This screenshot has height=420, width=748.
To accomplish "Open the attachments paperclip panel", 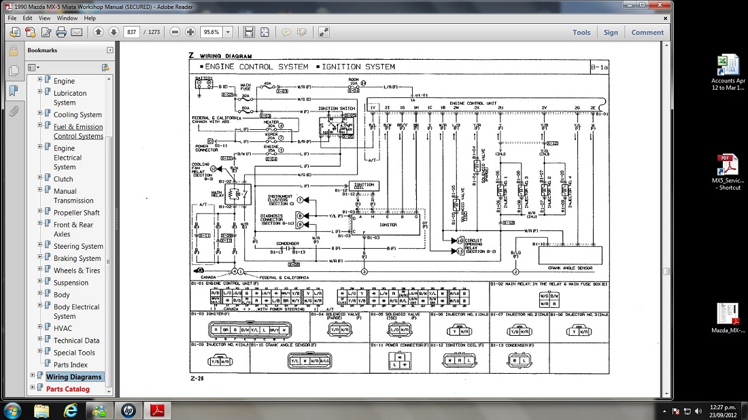I will 14,111.
